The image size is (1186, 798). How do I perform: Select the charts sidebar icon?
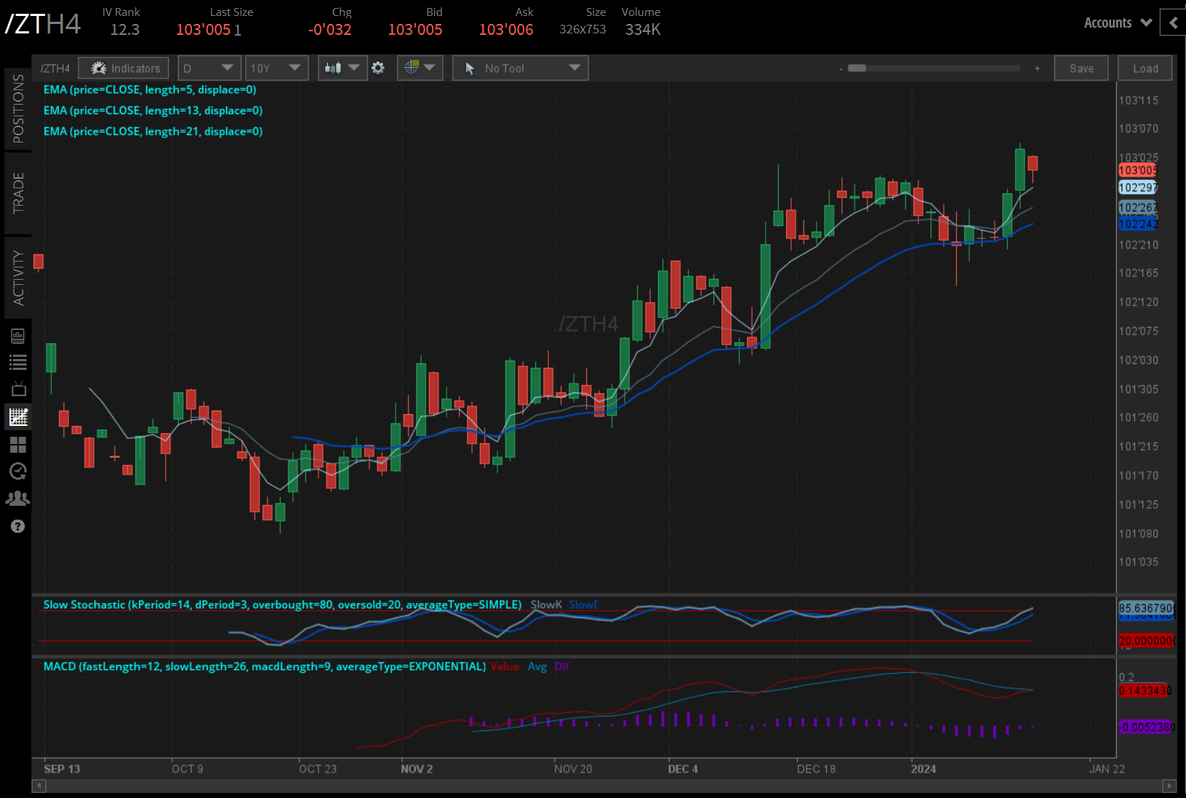click(18, 416)
